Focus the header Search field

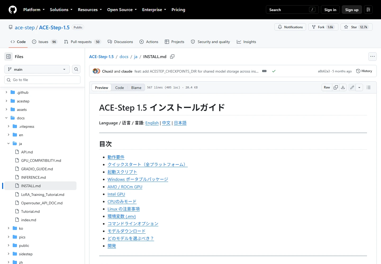[x=292, y=10]
